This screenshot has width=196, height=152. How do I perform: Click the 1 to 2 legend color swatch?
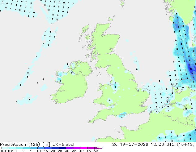19,148
